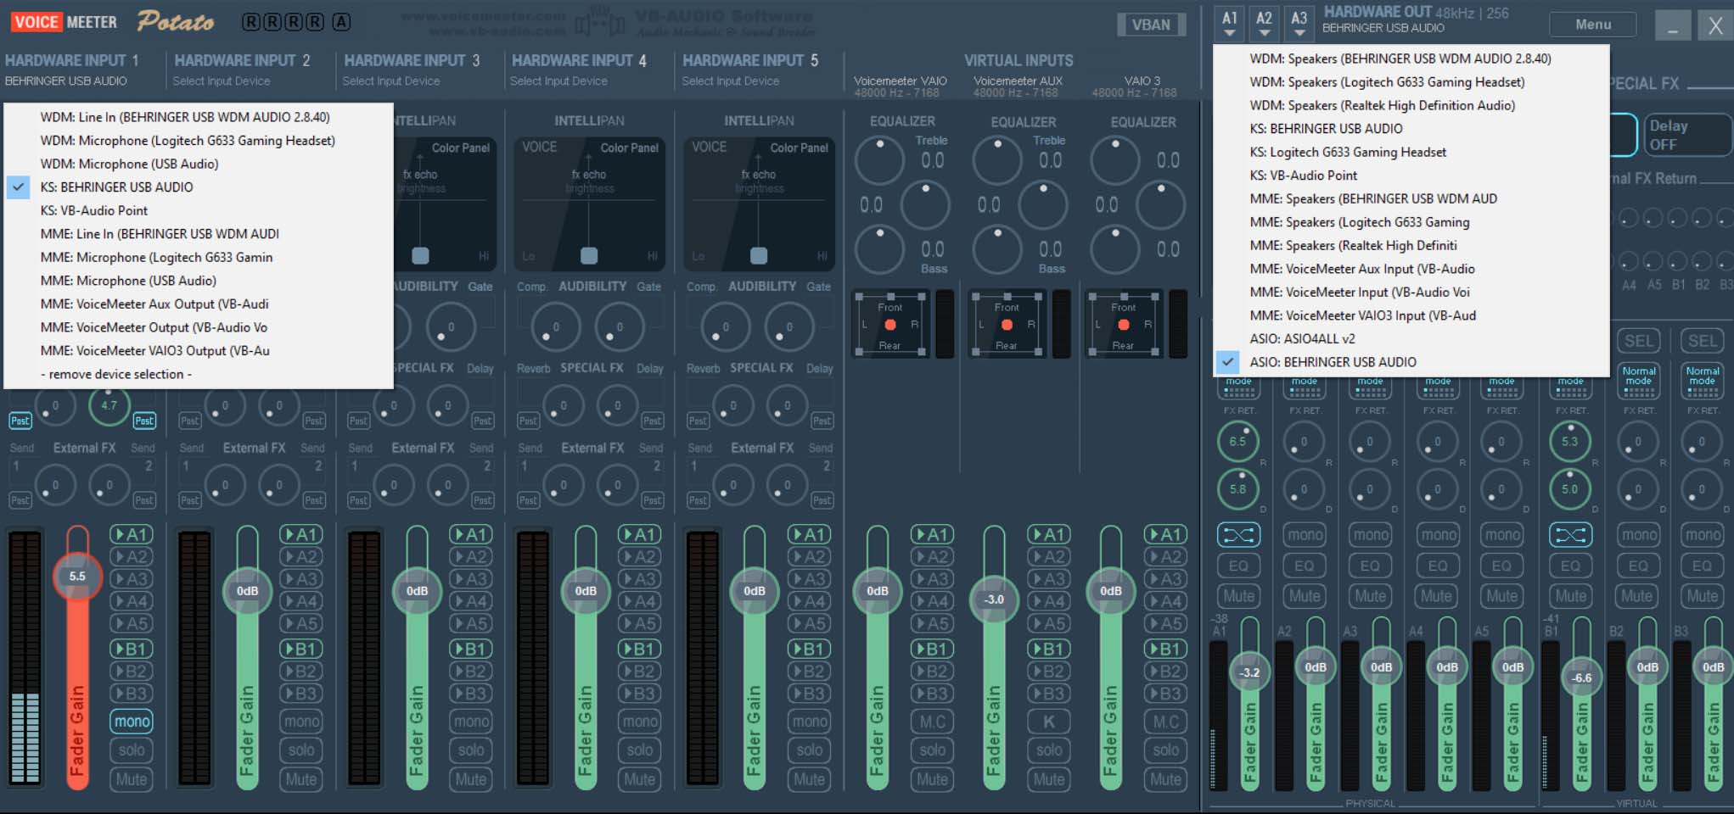Click the Delay OFF button
Viewport: 1734px width, 814px height.
1687,135
